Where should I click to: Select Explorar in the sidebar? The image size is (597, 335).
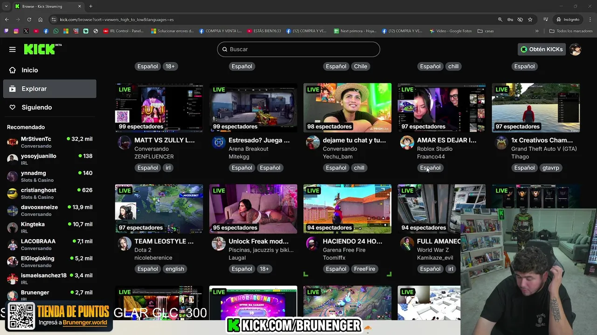(49, 89)
